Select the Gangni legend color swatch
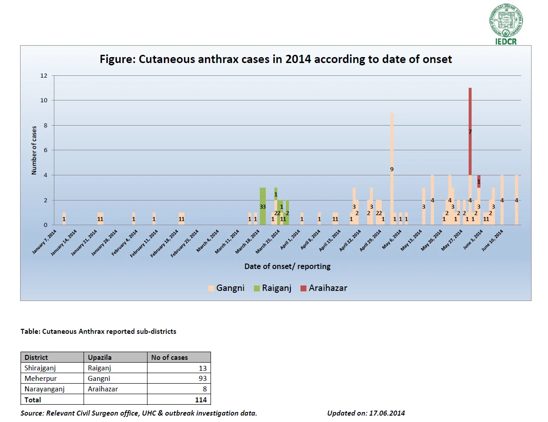Viewport: 548px width, 422px height. click(211, 288)
